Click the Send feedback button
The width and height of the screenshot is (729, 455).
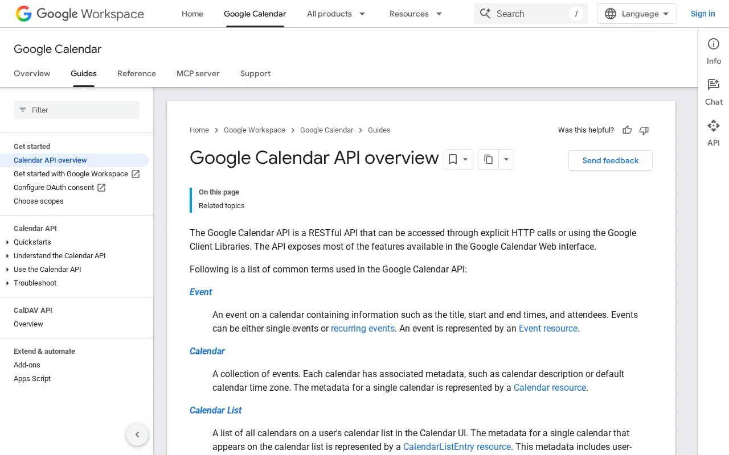(611, 160)
